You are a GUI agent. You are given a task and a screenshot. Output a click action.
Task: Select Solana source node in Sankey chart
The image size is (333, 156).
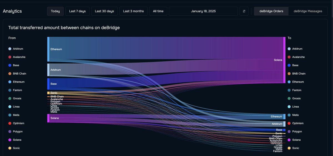(x=48, y=118)
